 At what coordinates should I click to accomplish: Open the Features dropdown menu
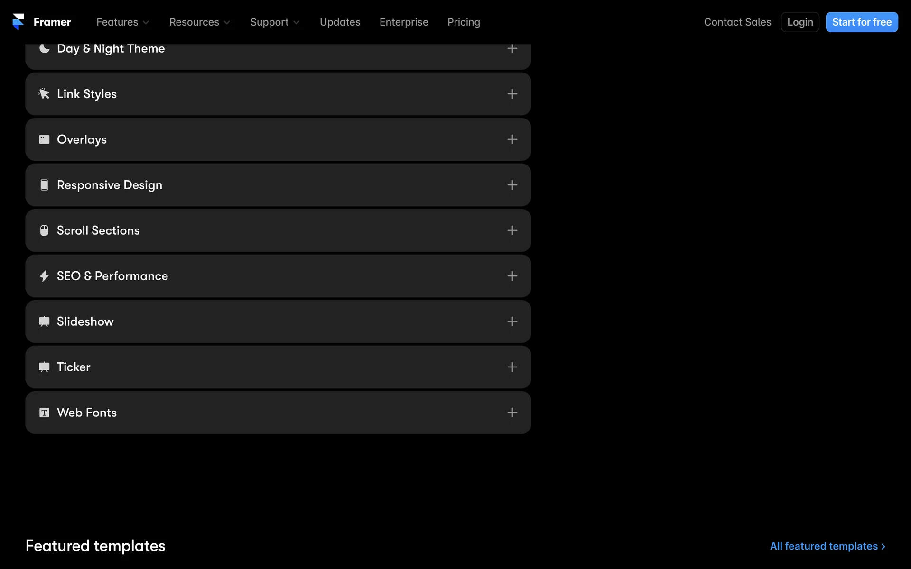click(x=122, y=22)
